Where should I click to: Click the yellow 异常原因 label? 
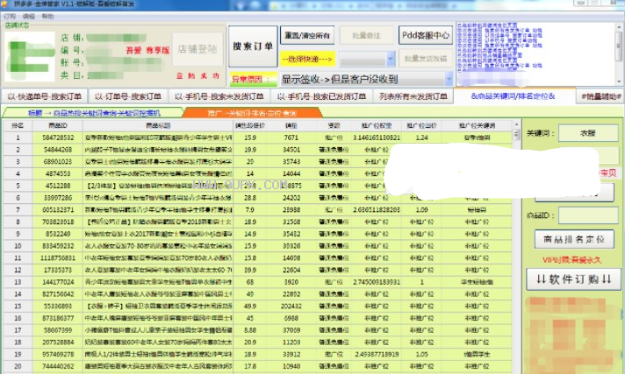click(254, 79)
